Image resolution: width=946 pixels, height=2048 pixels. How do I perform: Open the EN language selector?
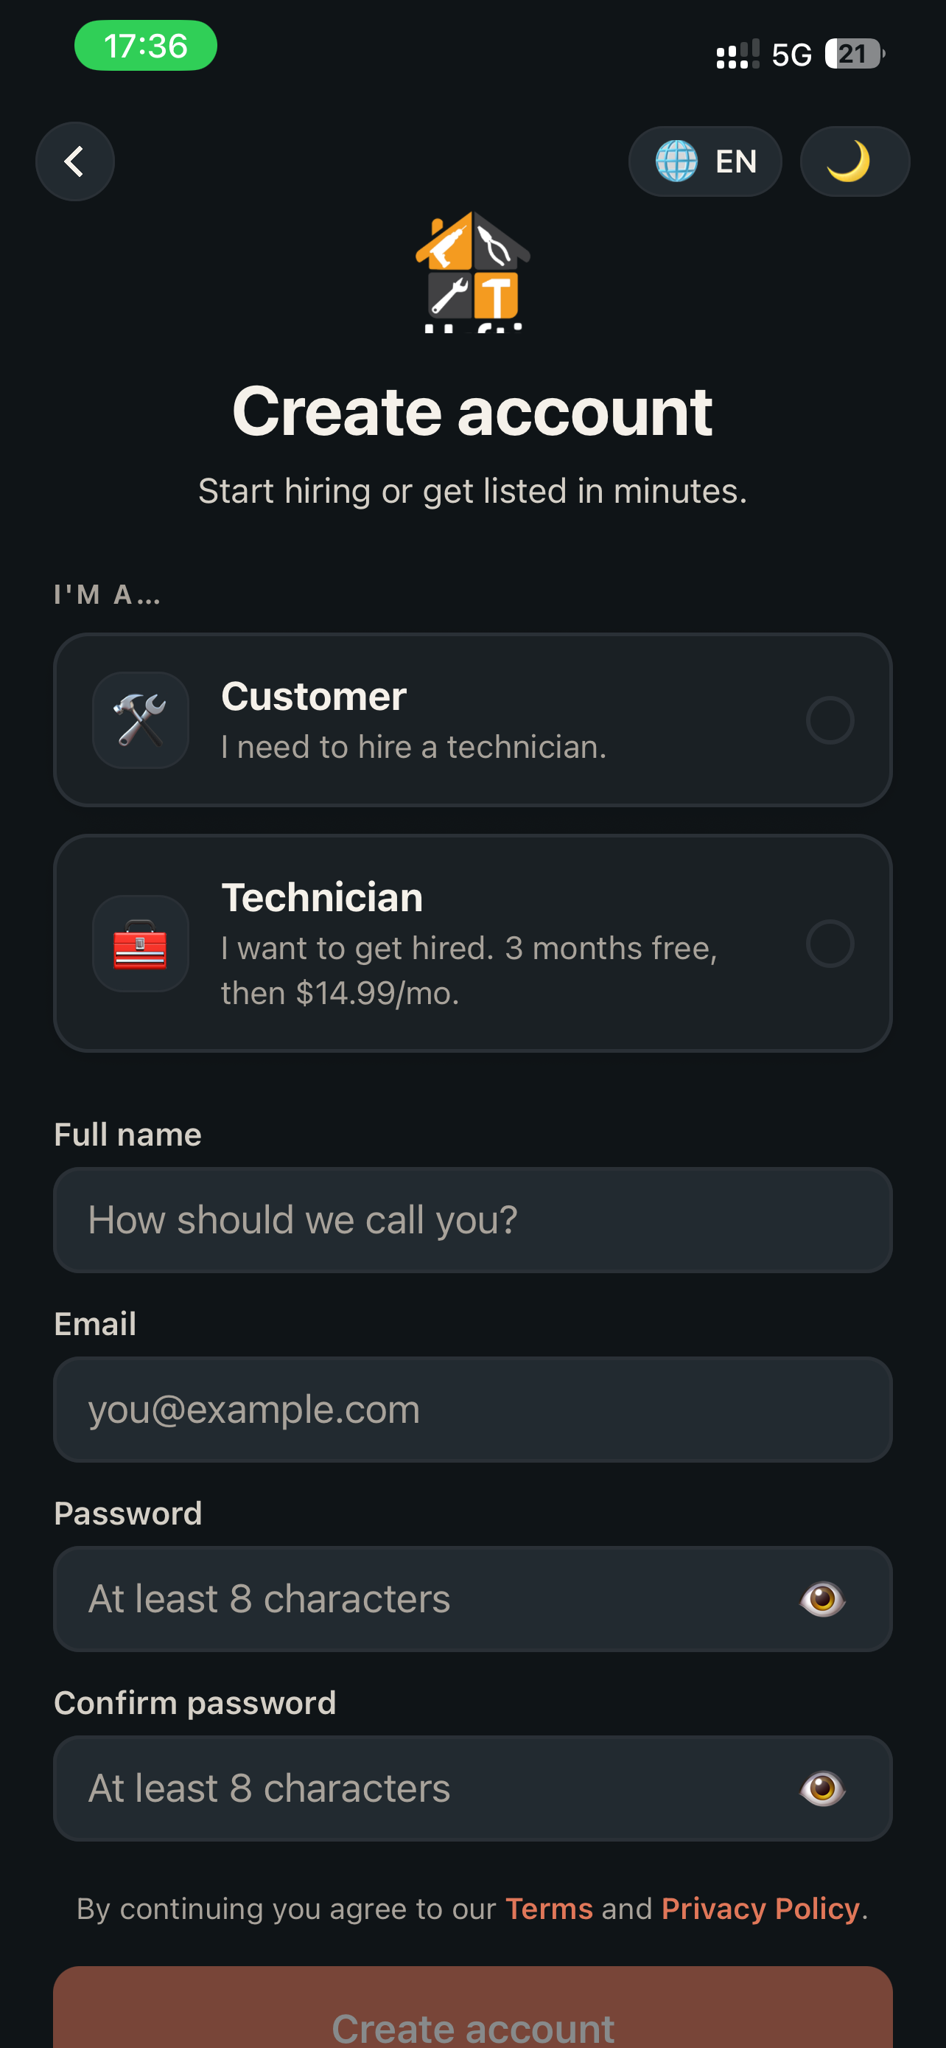704,161
